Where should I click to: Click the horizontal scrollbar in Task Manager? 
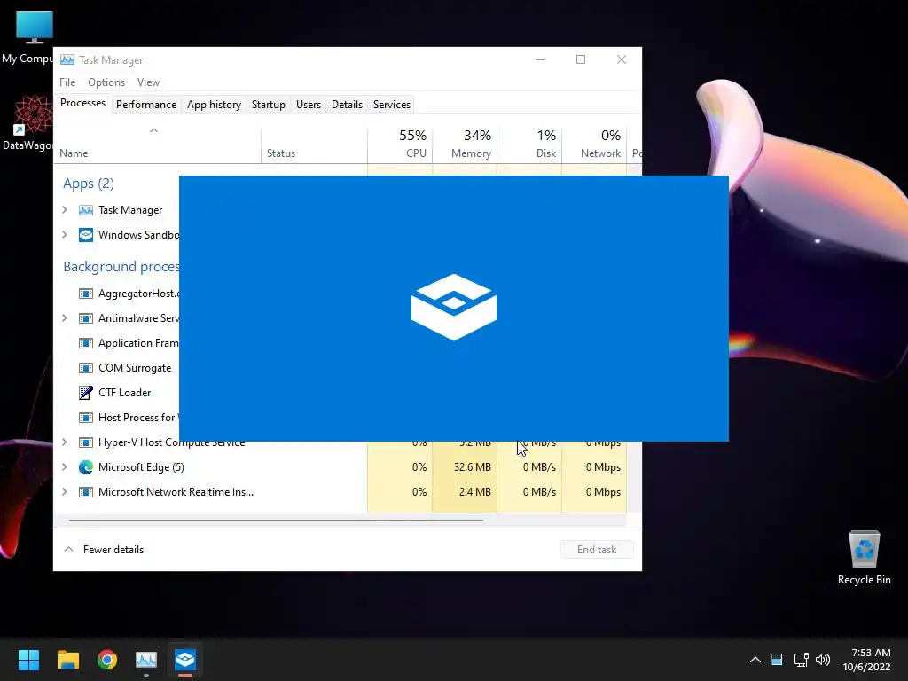tap(277, 521)
